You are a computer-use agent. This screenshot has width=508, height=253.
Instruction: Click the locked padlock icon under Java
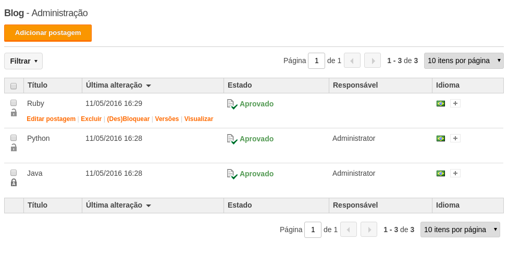14,183
